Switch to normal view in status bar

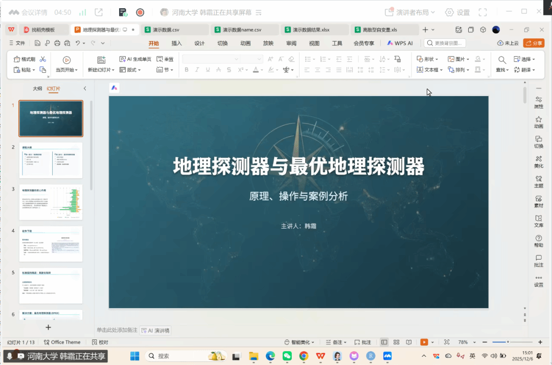(x=384, y=342)
